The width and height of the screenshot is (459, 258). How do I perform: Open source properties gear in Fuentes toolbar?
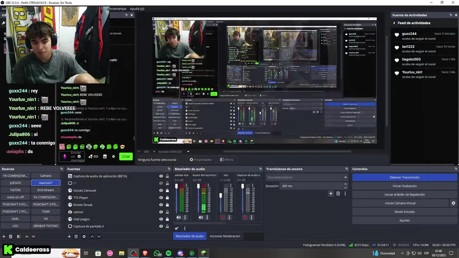(x=84, y=236)
